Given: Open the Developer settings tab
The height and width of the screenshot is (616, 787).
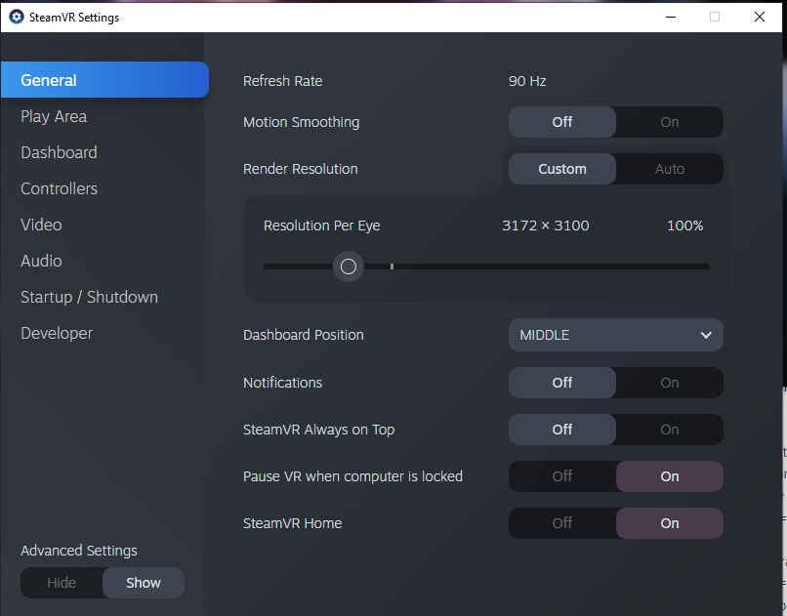Looking at the screenshot, I should (57, 333).
